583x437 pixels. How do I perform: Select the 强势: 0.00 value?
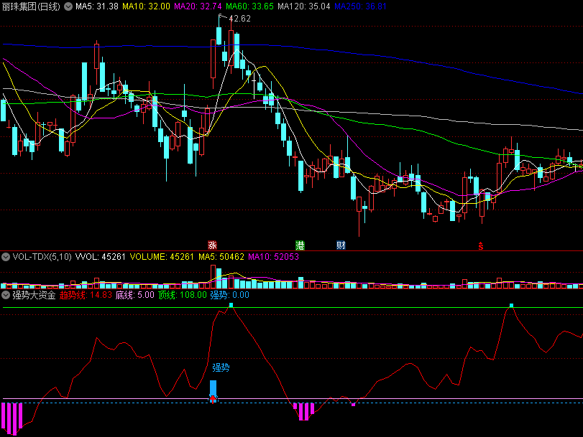pyautogui.click(x=229, y=295)
